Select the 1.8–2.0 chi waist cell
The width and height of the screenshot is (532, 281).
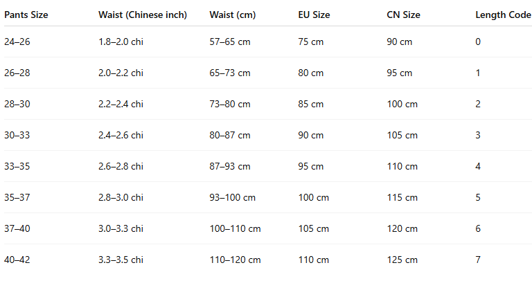(121, 42)
